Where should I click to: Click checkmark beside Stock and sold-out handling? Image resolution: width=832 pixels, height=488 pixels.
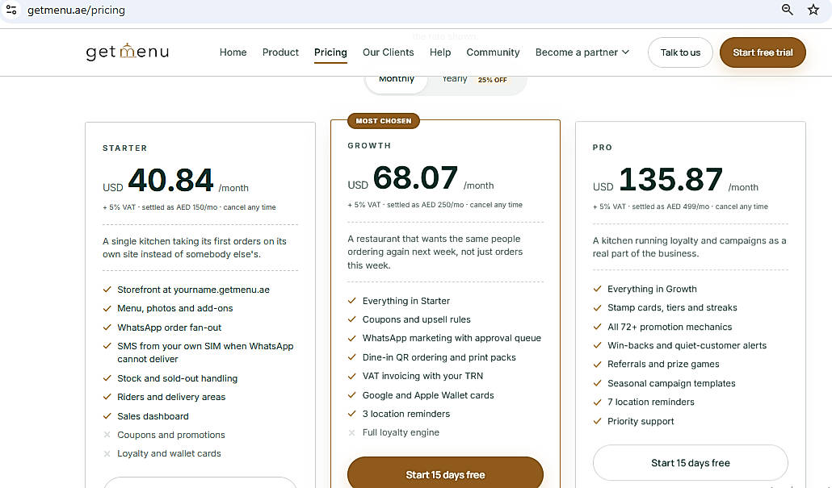click(107, 378)
